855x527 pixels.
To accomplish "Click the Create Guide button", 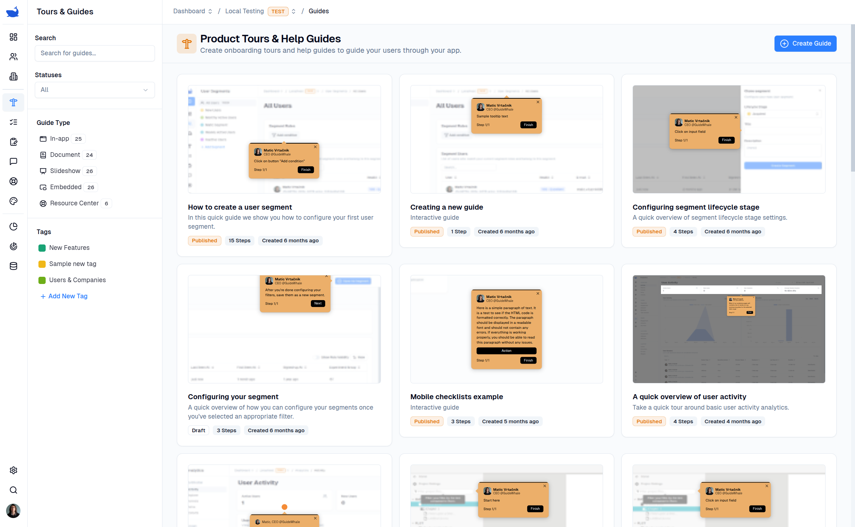I will (805, 43).
